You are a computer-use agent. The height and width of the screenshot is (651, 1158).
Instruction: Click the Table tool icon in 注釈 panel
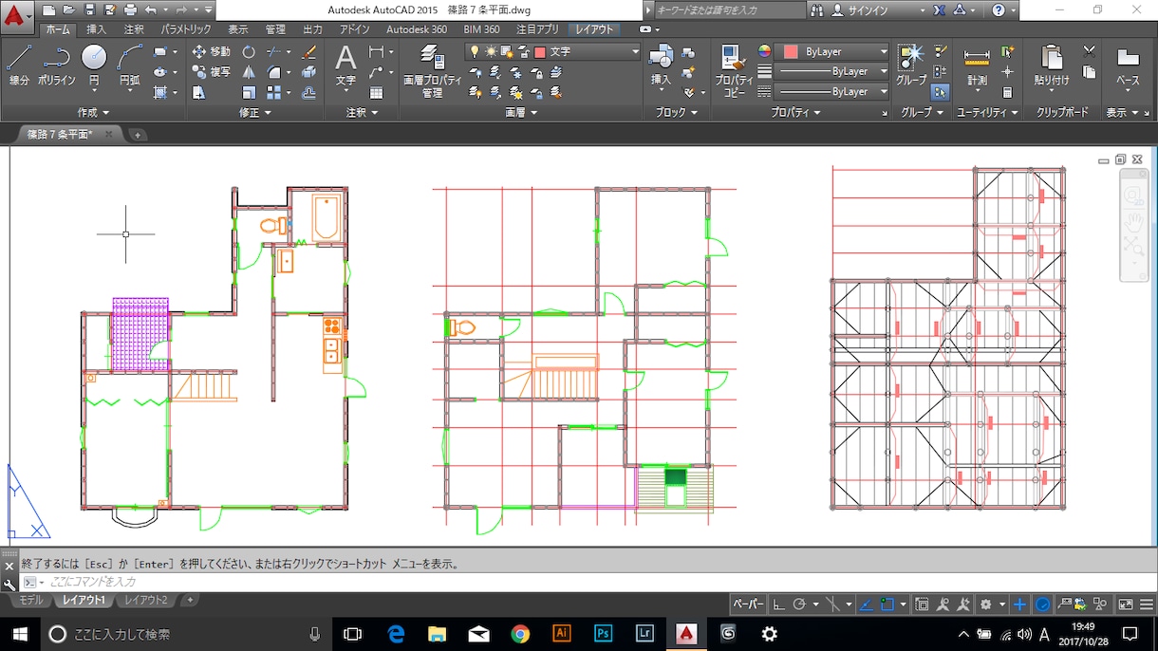tap(377, 93)
